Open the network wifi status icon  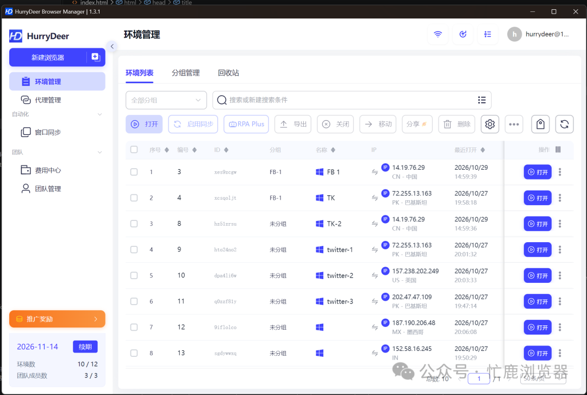point(438,34)
